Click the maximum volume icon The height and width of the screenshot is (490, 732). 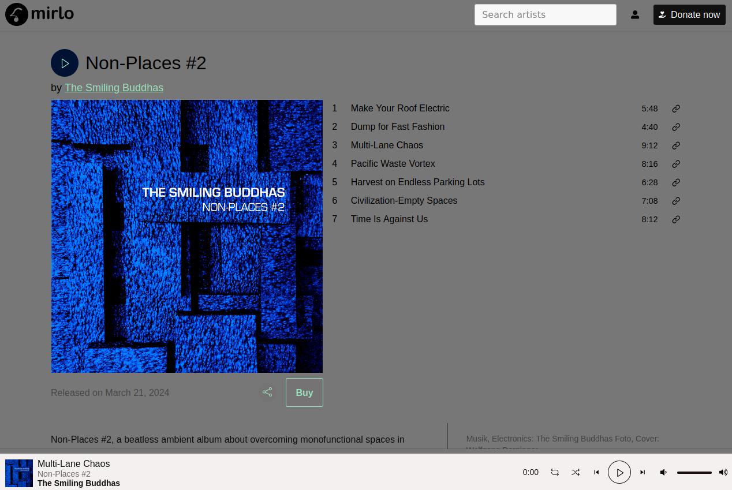[x=723, y=472]
